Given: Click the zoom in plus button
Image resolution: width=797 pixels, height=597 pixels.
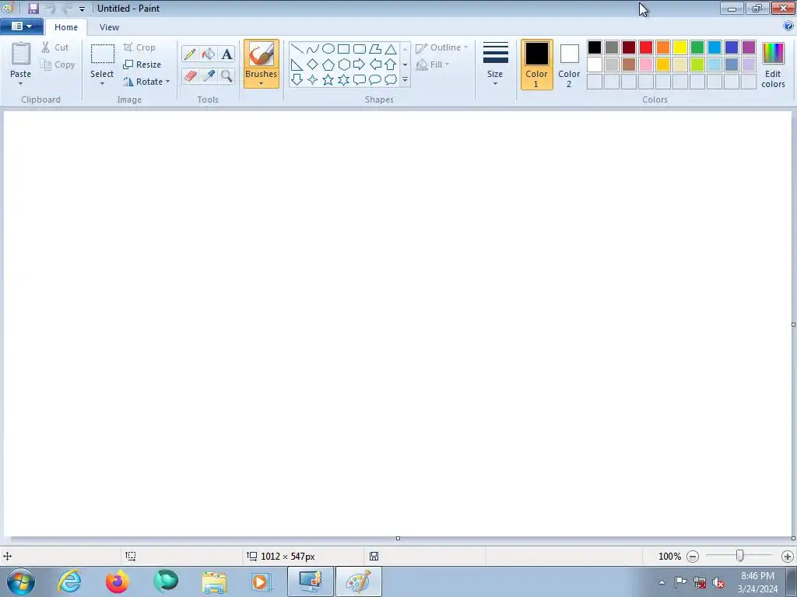Looking at the screenshot, I should point(788,557).
